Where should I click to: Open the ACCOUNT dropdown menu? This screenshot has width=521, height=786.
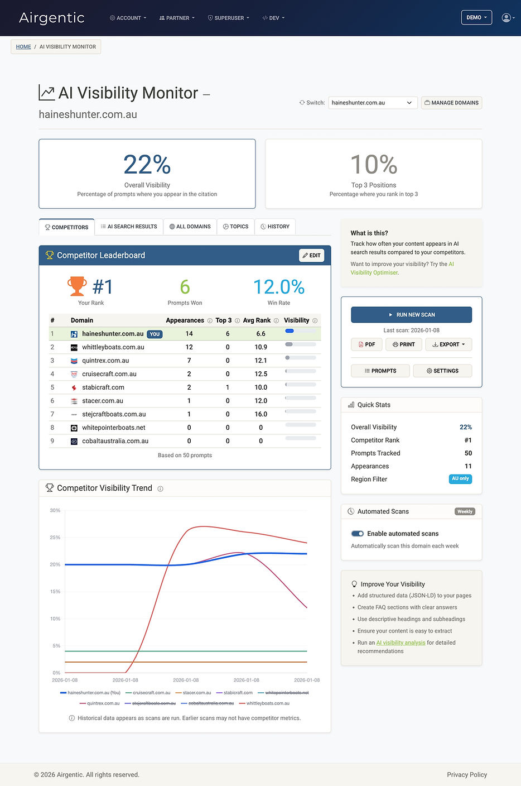click(128, 18)
